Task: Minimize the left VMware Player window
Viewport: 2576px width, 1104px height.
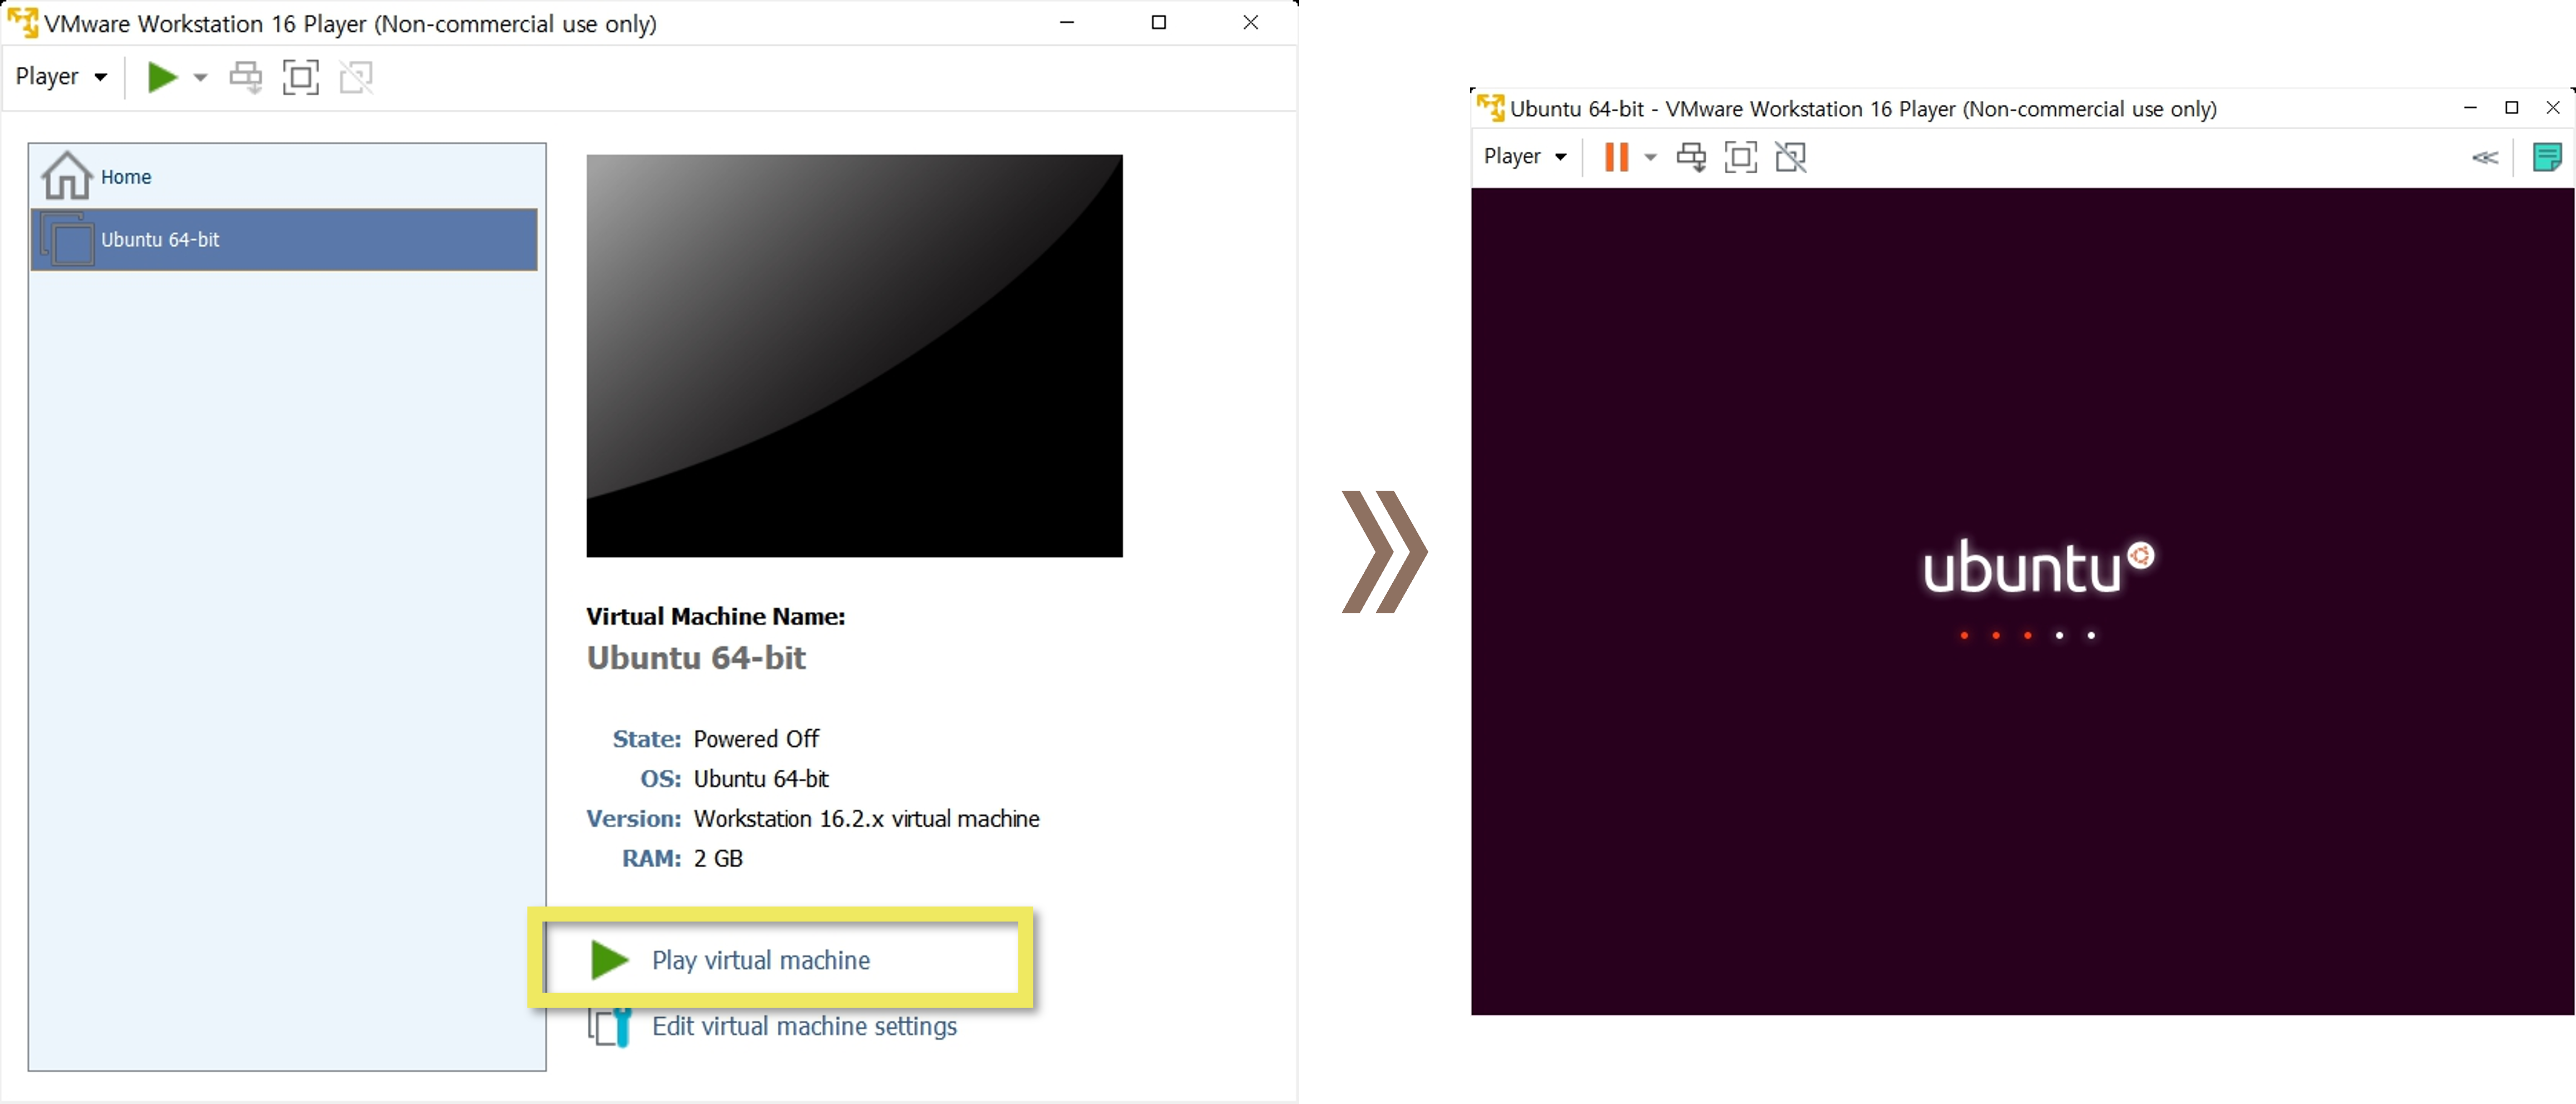Action: click(1067, 22)
